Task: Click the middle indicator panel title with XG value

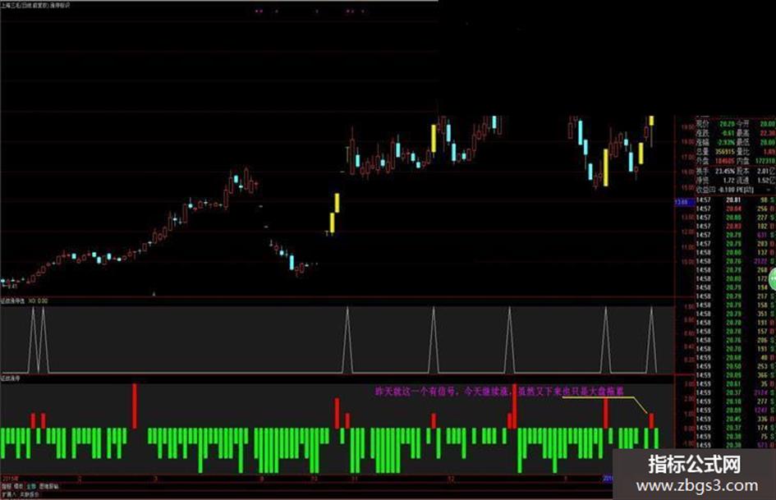Action: [x=25, y=300]
